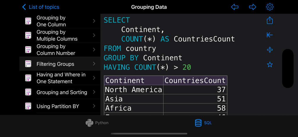The width and height of the screenshot is (298, 137).
Task: Tap the GROUP BY Continent line
Action: pos(143,58)
